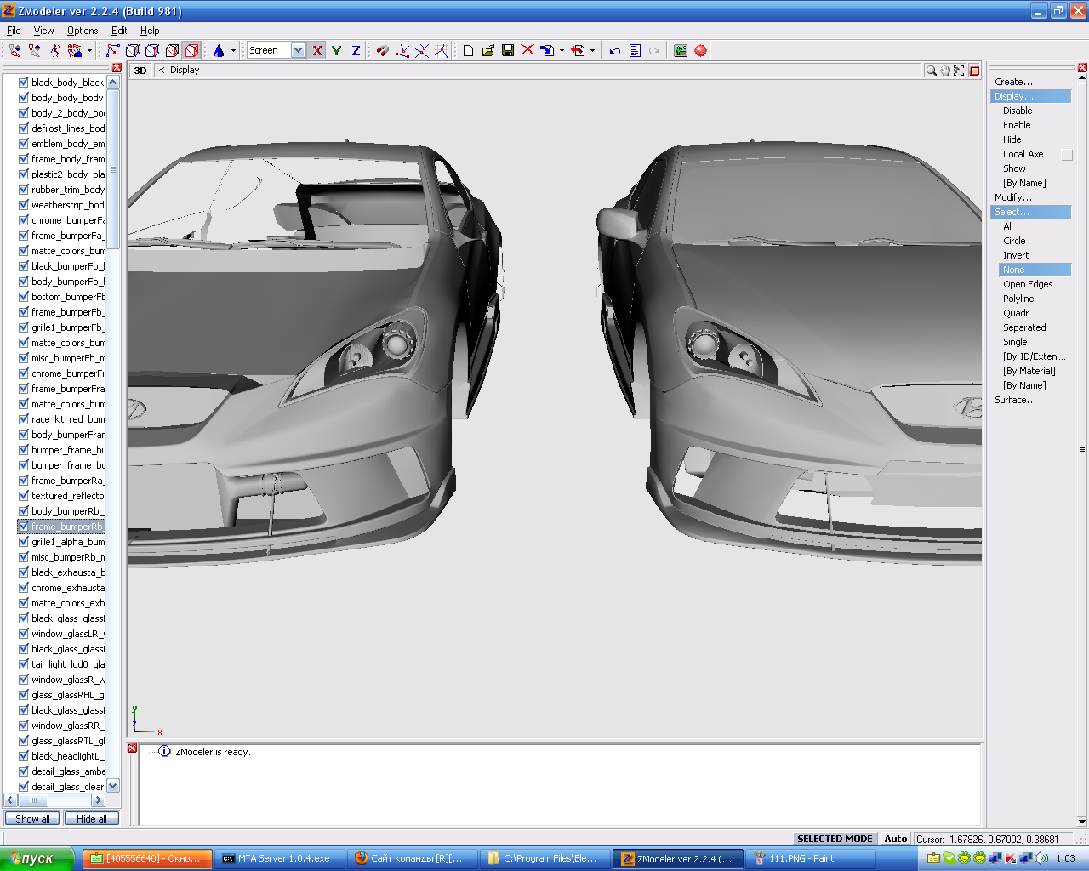Expand the Modify... command group
Viewport: 1089px width, 871px height.
pos(1012,197)
